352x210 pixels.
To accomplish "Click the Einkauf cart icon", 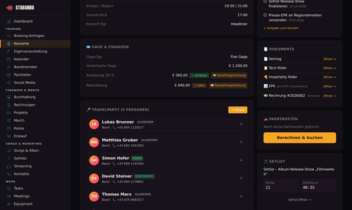I will (x=9, y=136).
